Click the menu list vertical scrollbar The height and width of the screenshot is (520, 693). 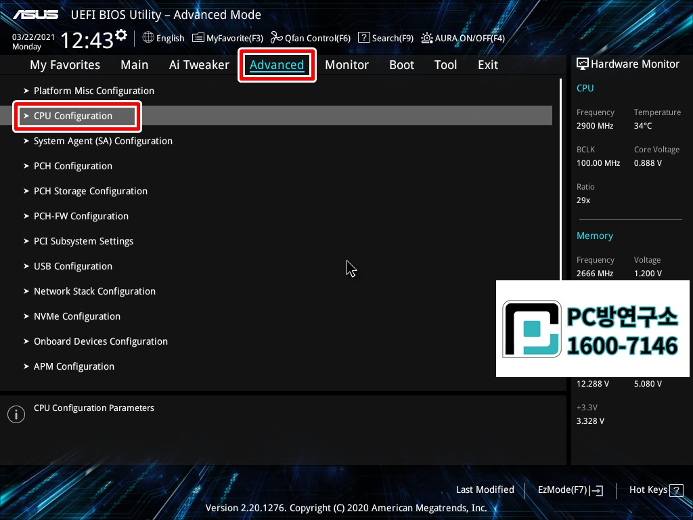(560, 179)
